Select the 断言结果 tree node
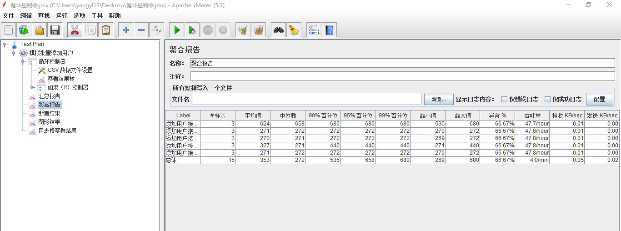 49,113
